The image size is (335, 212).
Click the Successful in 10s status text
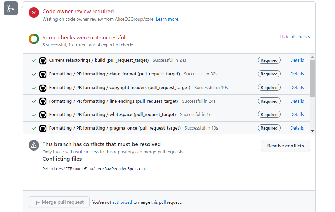point(201,128)
